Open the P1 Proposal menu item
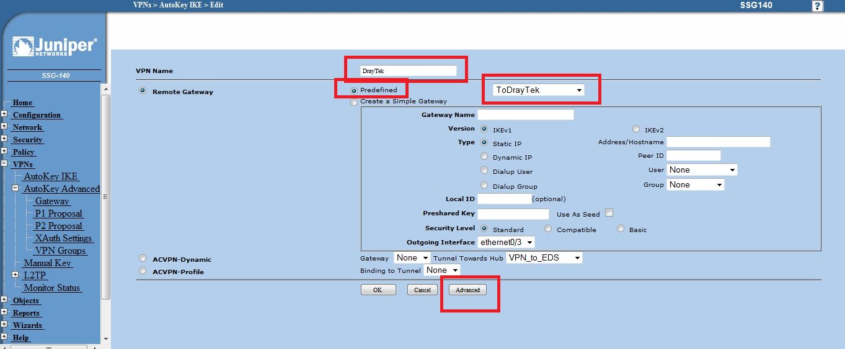 coord(58,213)
